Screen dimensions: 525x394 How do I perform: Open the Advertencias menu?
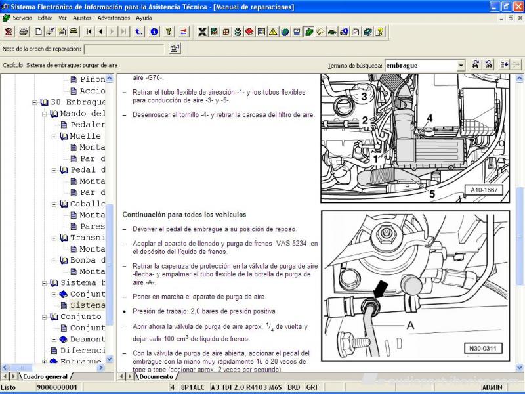(114, 18)
